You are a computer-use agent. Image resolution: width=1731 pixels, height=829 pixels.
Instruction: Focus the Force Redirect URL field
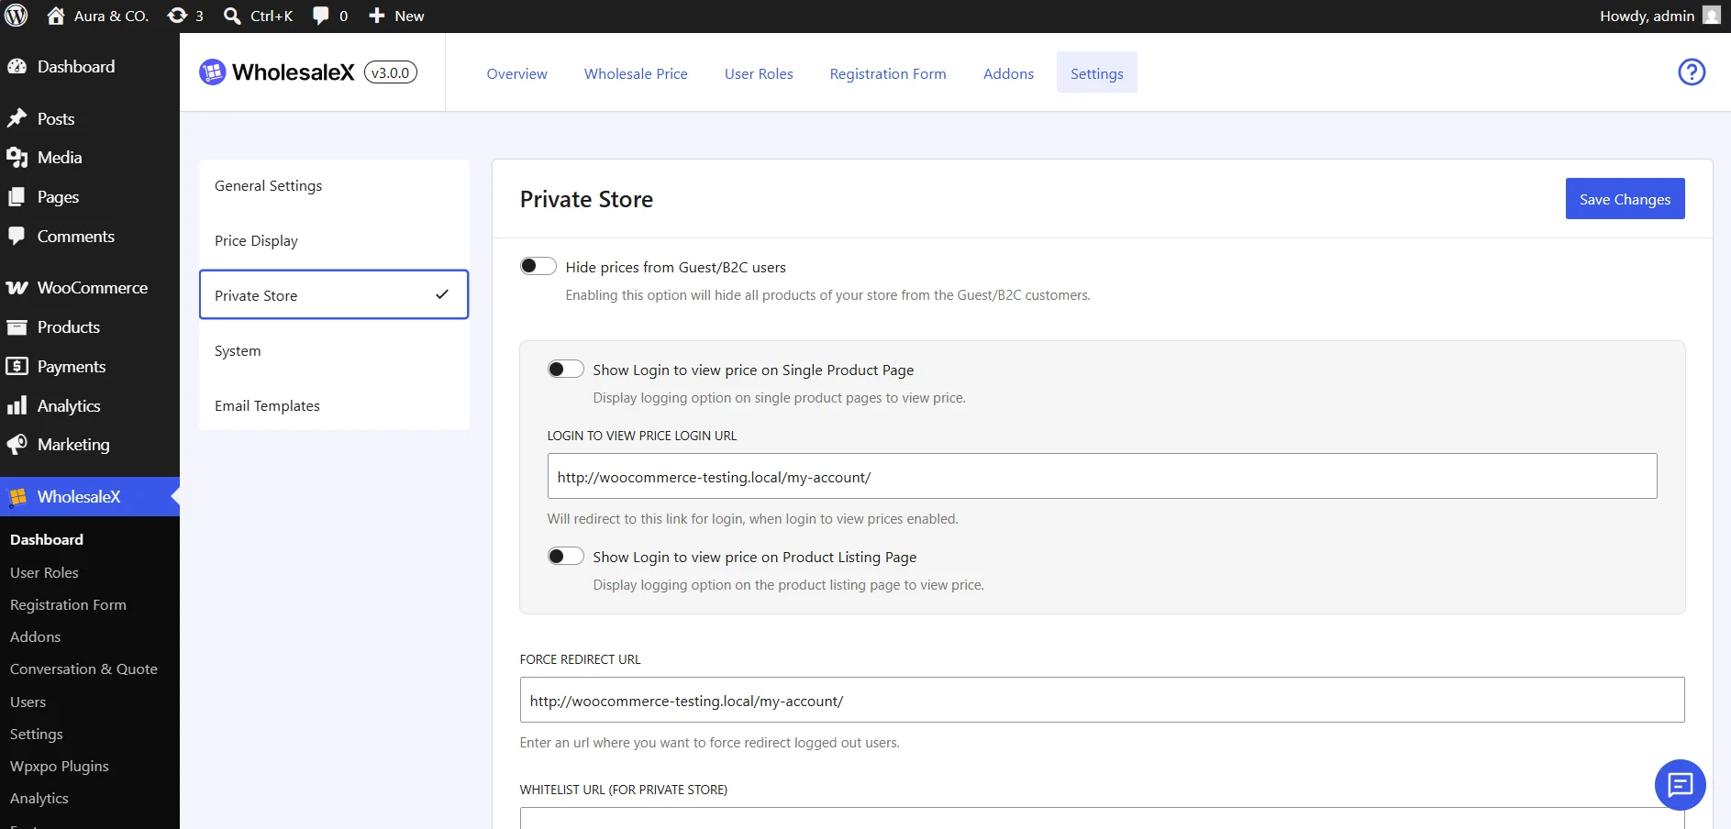[1102, 700]
